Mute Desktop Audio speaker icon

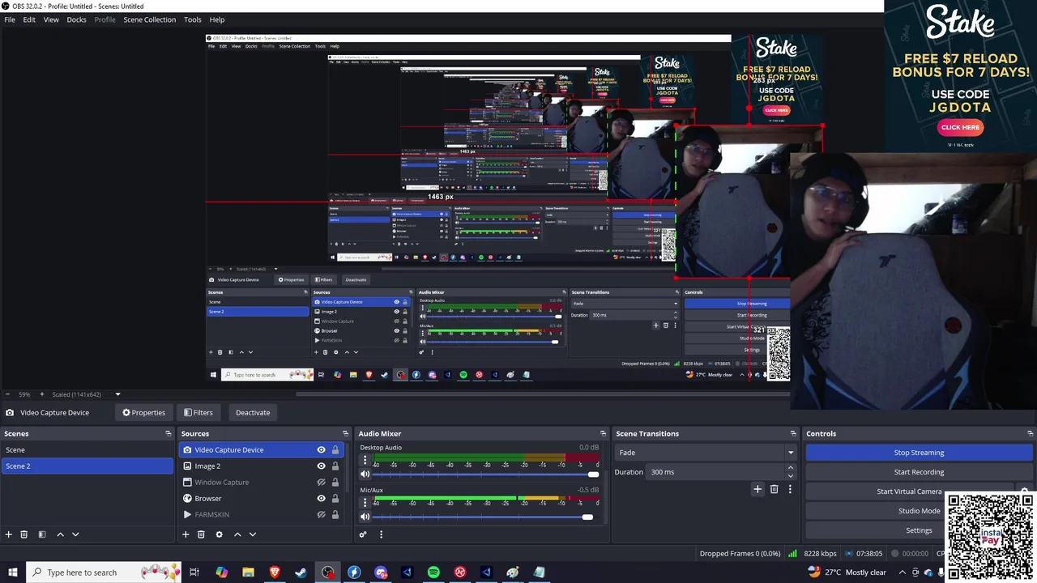(365, 474)
